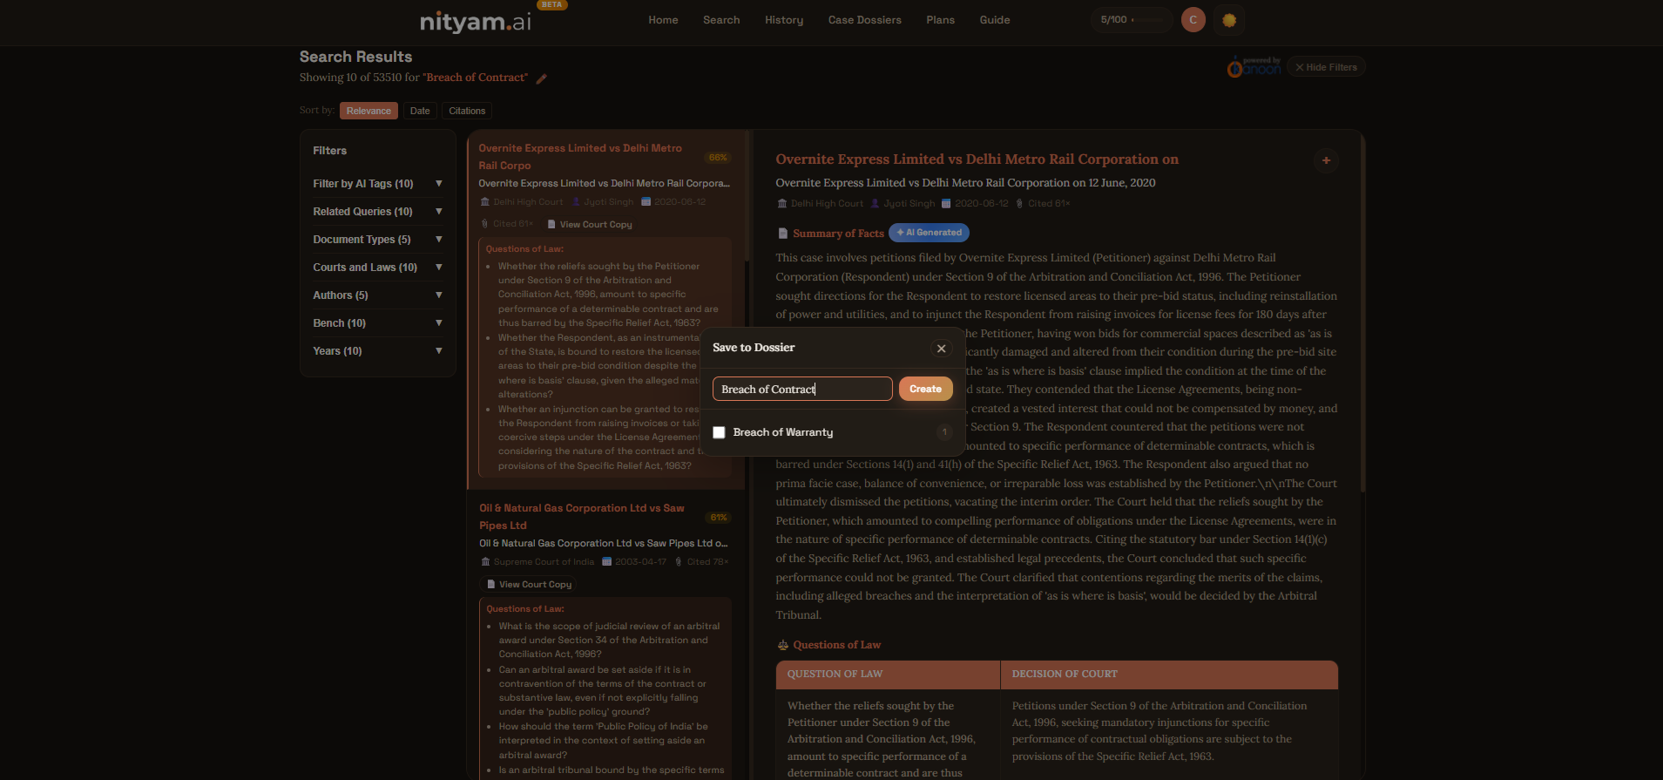Image resolution: width=1663 pixels, height=780 pixels.
Task: Tick the Breach of Warranty checkbox
Action: pos(719,432)
